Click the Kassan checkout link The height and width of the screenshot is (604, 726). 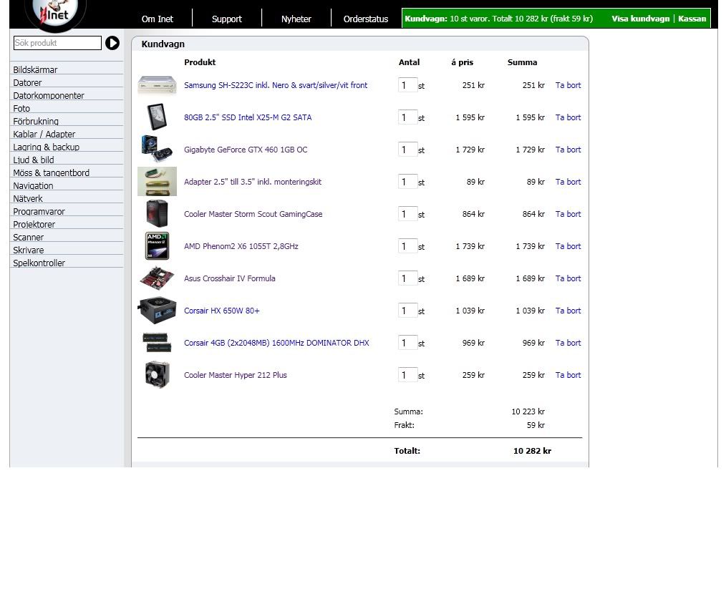pos(692,19)
